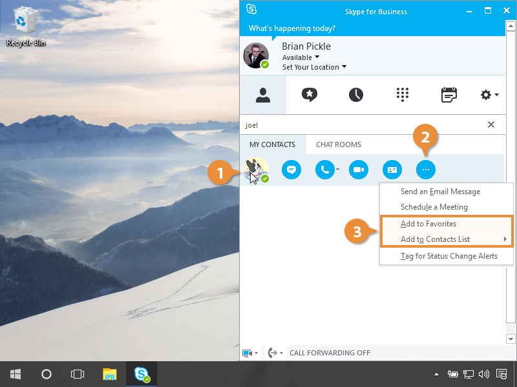Open the Conversations history tab icon
This screenshot has width=517, height=387.
356,95
